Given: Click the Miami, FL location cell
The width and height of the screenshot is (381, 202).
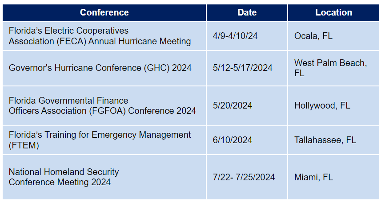Looking at the screenshot, I should (313, 177).
